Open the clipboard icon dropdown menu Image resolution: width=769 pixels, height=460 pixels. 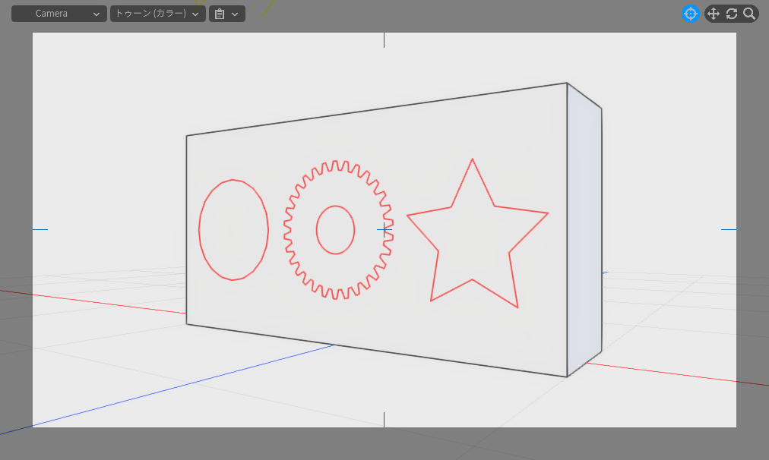[x=226, y=14]
